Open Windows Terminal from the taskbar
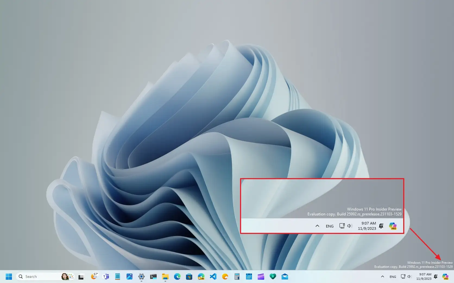Image resolution: width=454 pixels, height=283 pixels. tap(153, 276)
